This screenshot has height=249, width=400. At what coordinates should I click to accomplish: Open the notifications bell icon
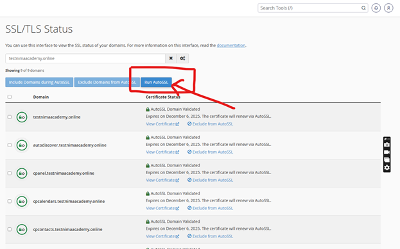click(x=376, y=8)
